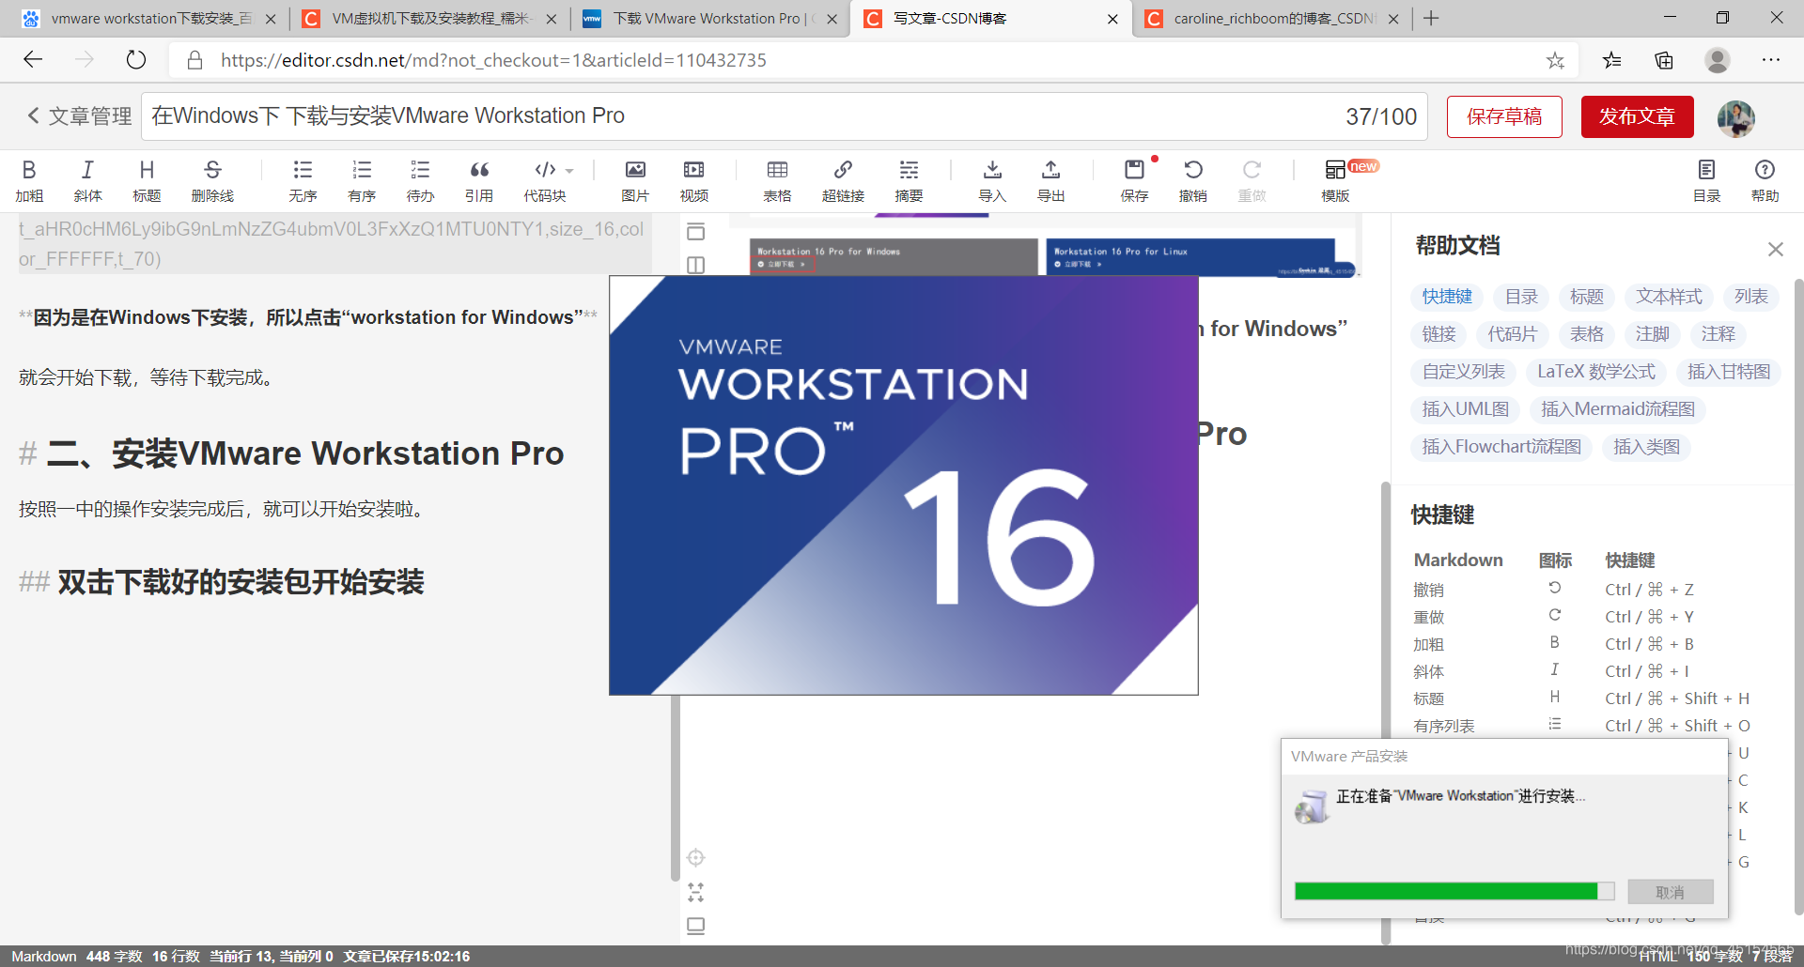
Task: Select 快捷键 help tag
Action: click(1447, 297)
